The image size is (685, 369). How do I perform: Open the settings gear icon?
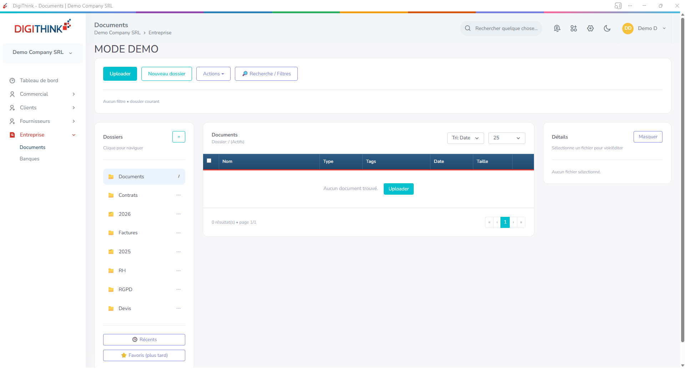coord(590,28)
